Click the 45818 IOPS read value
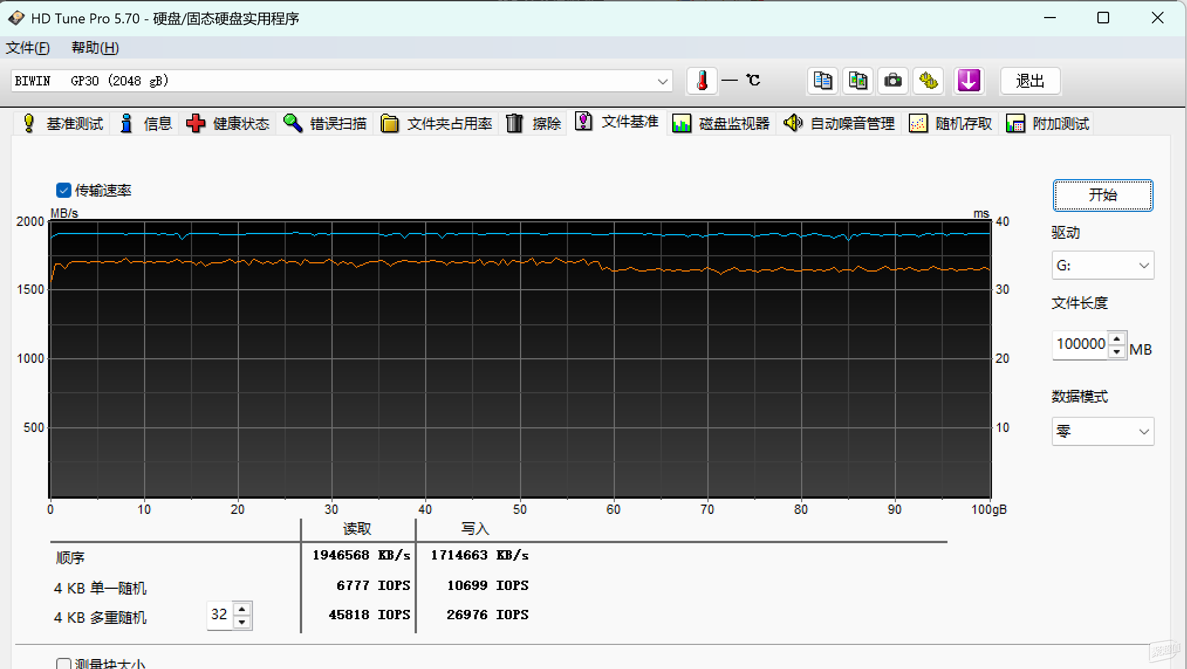The image size is (1187, 669). pyautogui.click(x=370, y=615)
